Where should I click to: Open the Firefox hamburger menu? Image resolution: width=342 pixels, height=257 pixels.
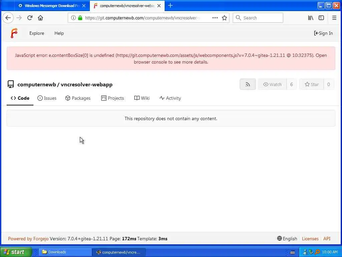pos(334,18)
